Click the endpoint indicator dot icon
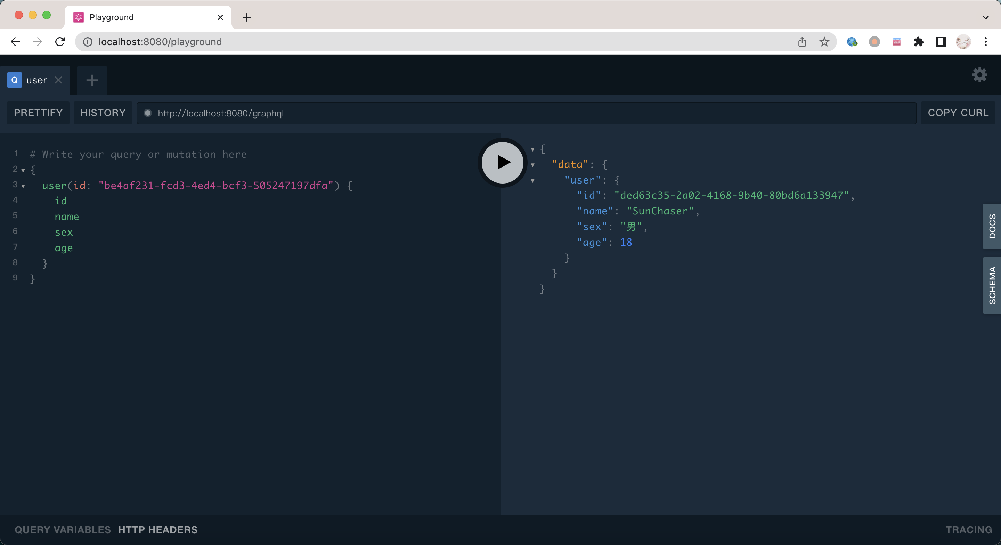 pyautogui.click(x=148, y=113)
